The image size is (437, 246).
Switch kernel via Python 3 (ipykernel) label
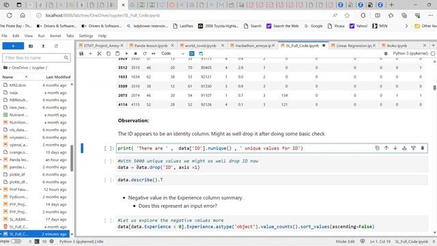tap(410, 53)
